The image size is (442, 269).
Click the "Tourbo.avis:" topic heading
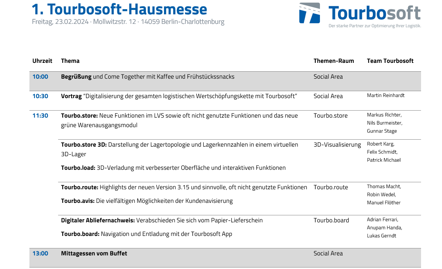click(78, 201)
